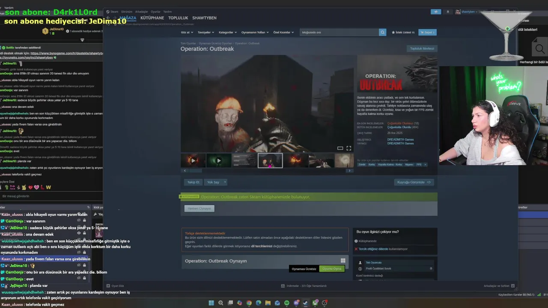Open the TOPLULUK tab
The width and height of the screenshot is (548, 308).
[178, 18]
